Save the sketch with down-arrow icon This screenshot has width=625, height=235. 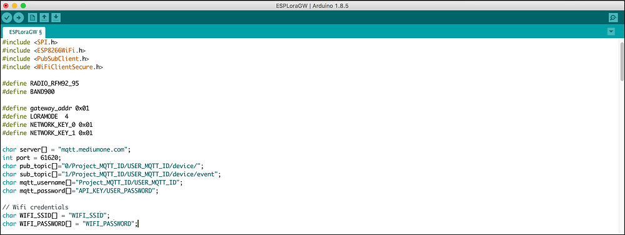[56, 17]
